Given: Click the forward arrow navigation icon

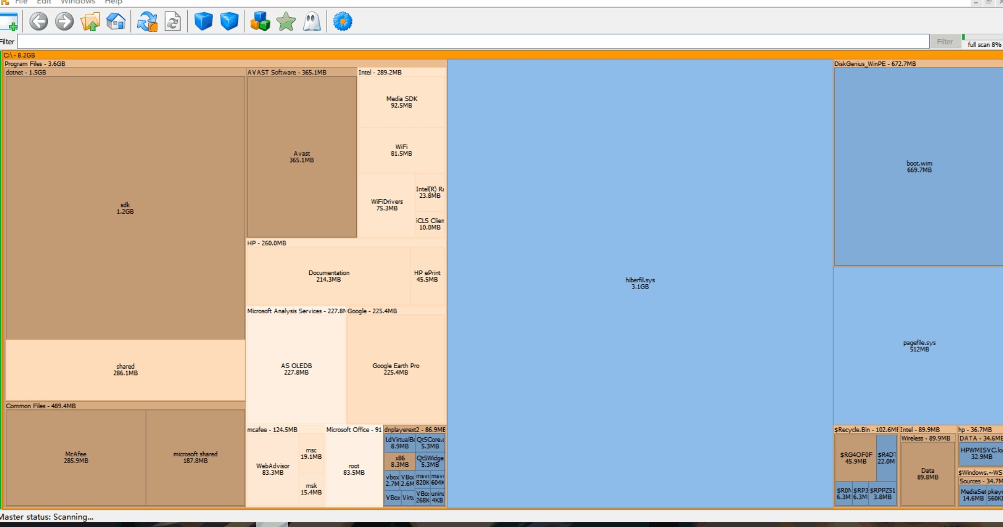Looking at the screenshot, I should click(64, 22).
